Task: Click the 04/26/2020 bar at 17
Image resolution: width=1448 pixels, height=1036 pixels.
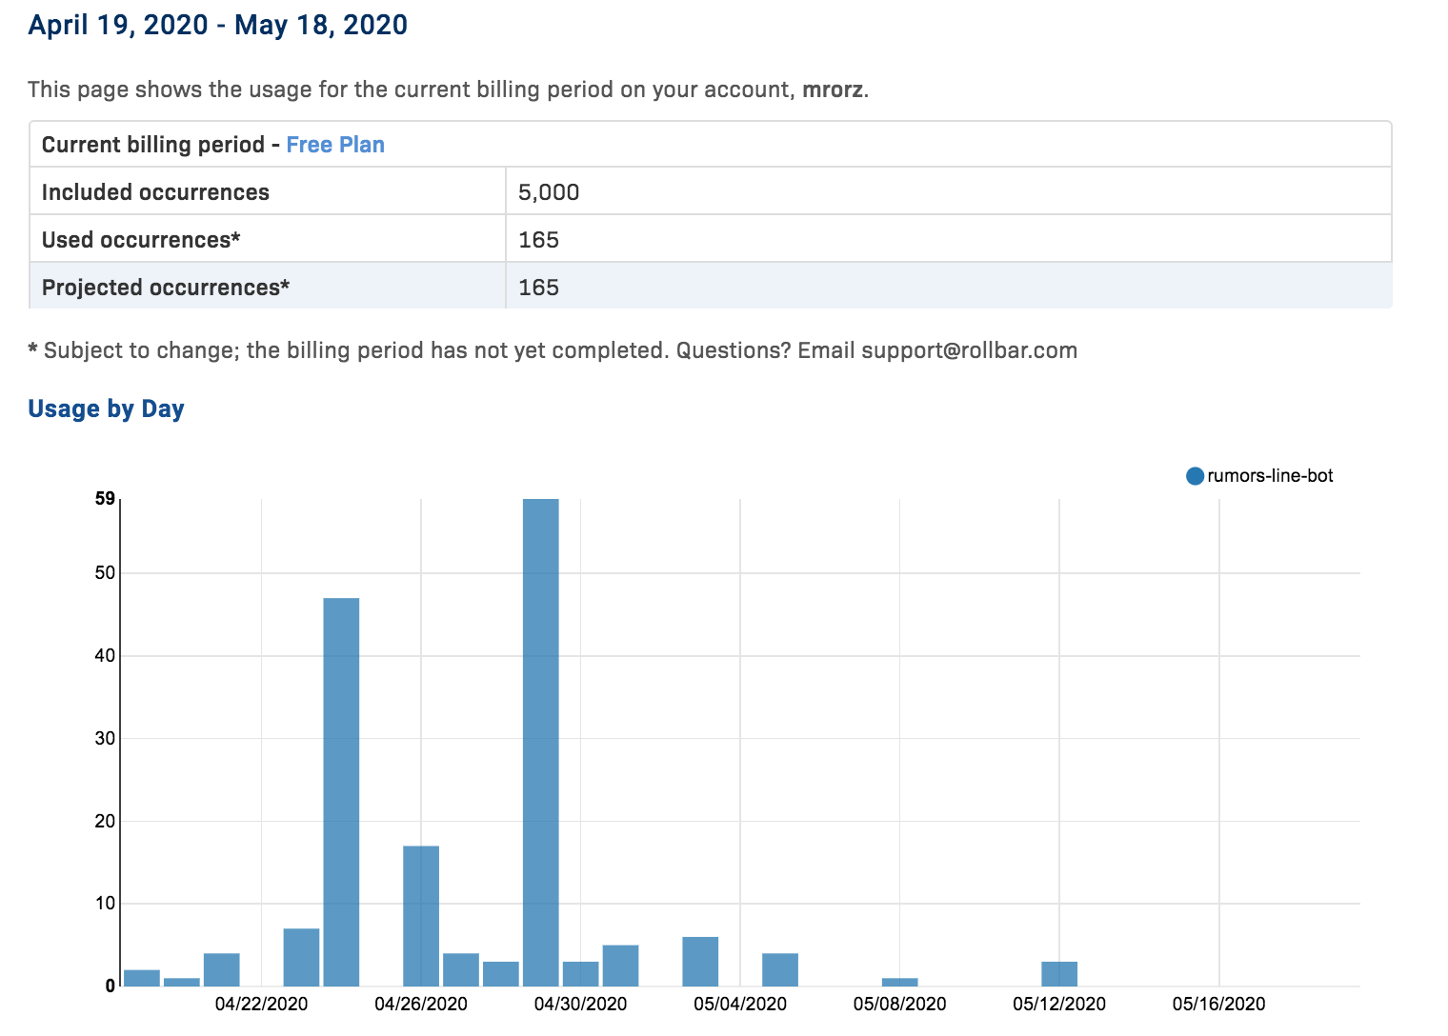Action: click(x=421, y=914)
